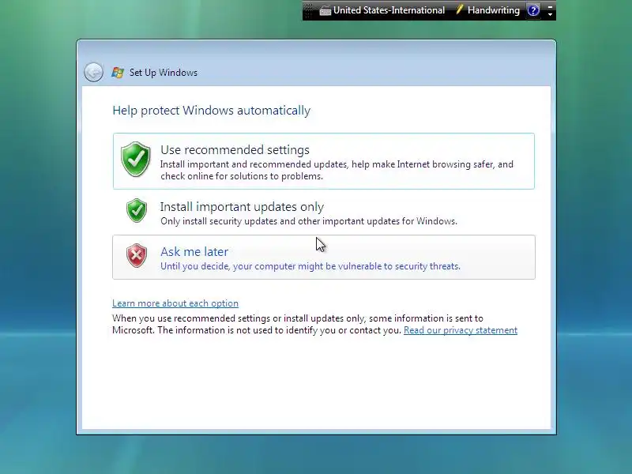Open Handwriting input option
Screen dimensions: 632x474
(488, 10)
